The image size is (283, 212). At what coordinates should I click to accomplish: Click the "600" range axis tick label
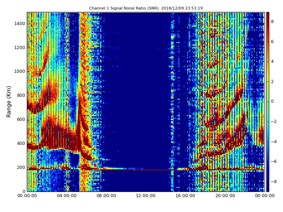pos(21,119)
